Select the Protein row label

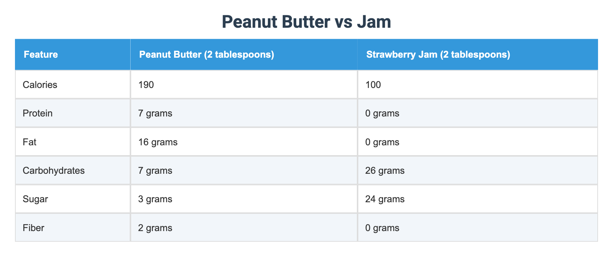38,113
